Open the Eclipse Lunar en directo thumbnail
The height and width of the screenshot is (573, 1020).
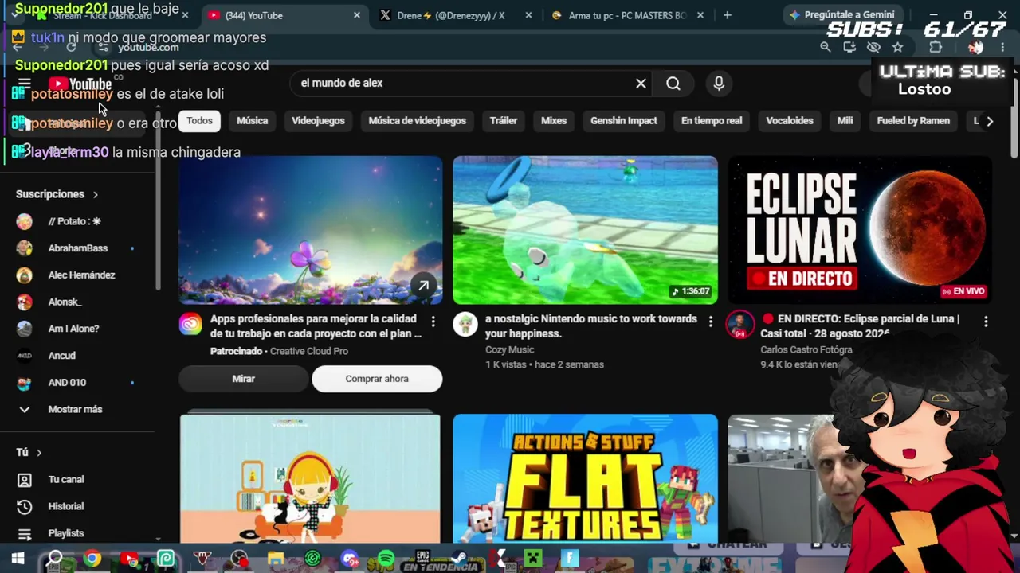(860, 230)
